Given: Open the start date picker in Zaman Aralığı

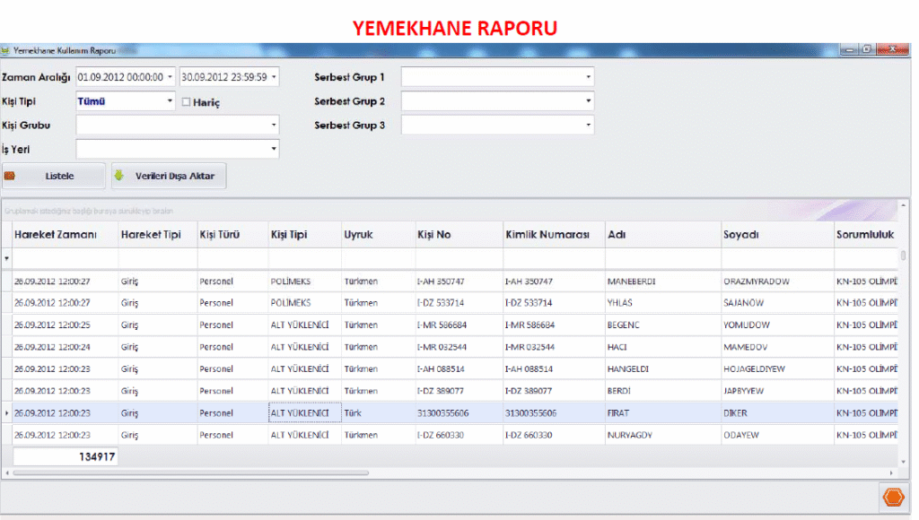Looking at the screenshot, I should click(170, 78).
